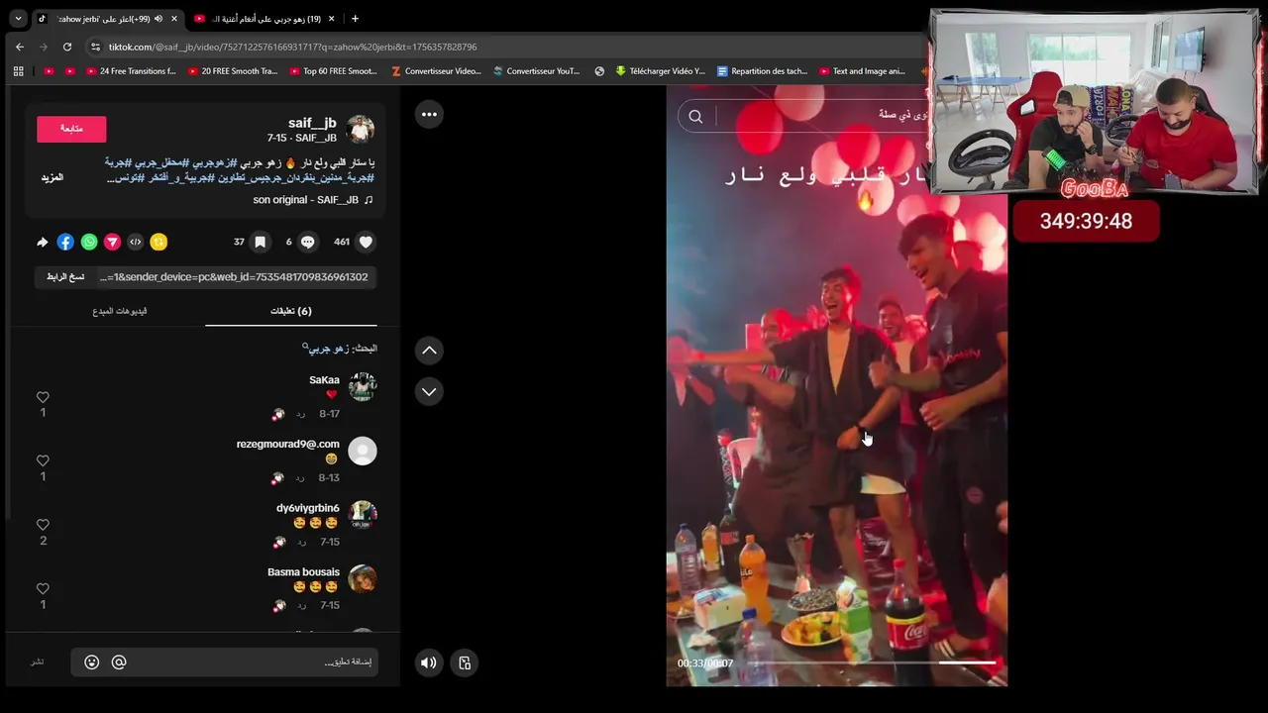Reply to SaKaa's comment
This screenshot has height=713, width=1268.
tap(300, 414)
